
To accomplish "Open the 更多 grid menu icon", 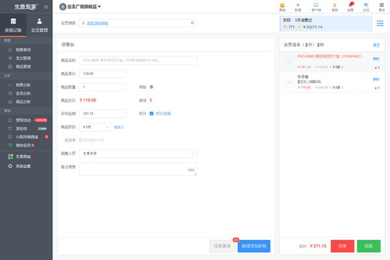I will tap(382, 7).
